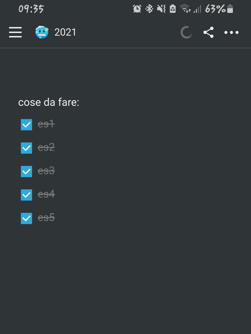Viewport: 251px width, 334px height.
Task: Tap the freezing face emoji page icon
Action: click(42, 32)
